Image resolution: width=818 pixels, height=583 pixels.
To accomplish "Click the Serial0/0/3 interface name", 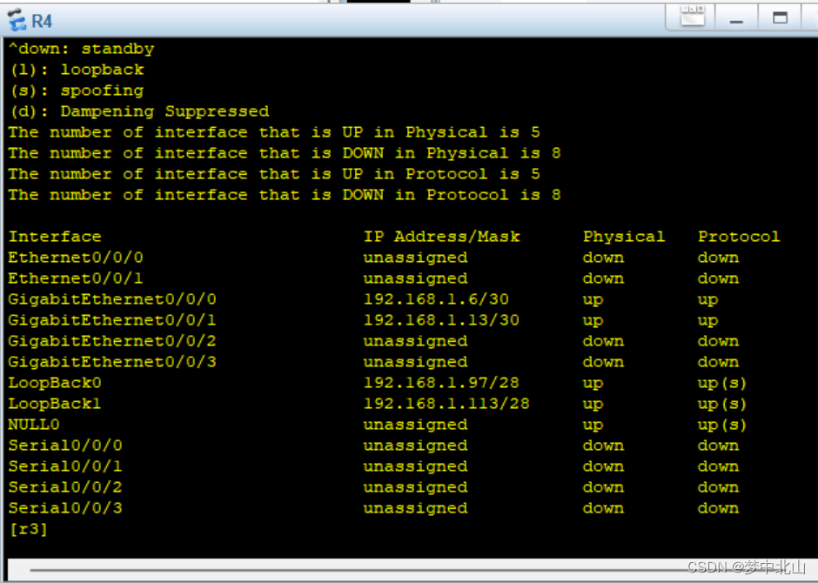I will point(65,507).
